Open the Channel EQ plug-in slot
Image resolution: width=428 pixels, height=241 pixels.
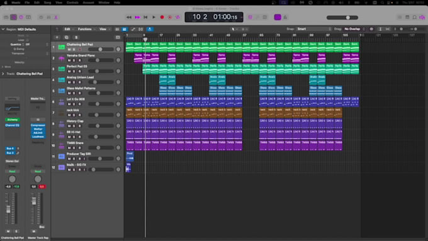13,125
